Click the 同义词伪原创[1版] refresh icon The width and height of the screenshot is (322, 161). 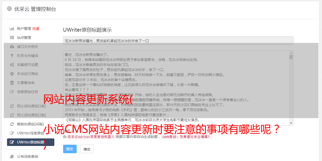tap(12, 106)
